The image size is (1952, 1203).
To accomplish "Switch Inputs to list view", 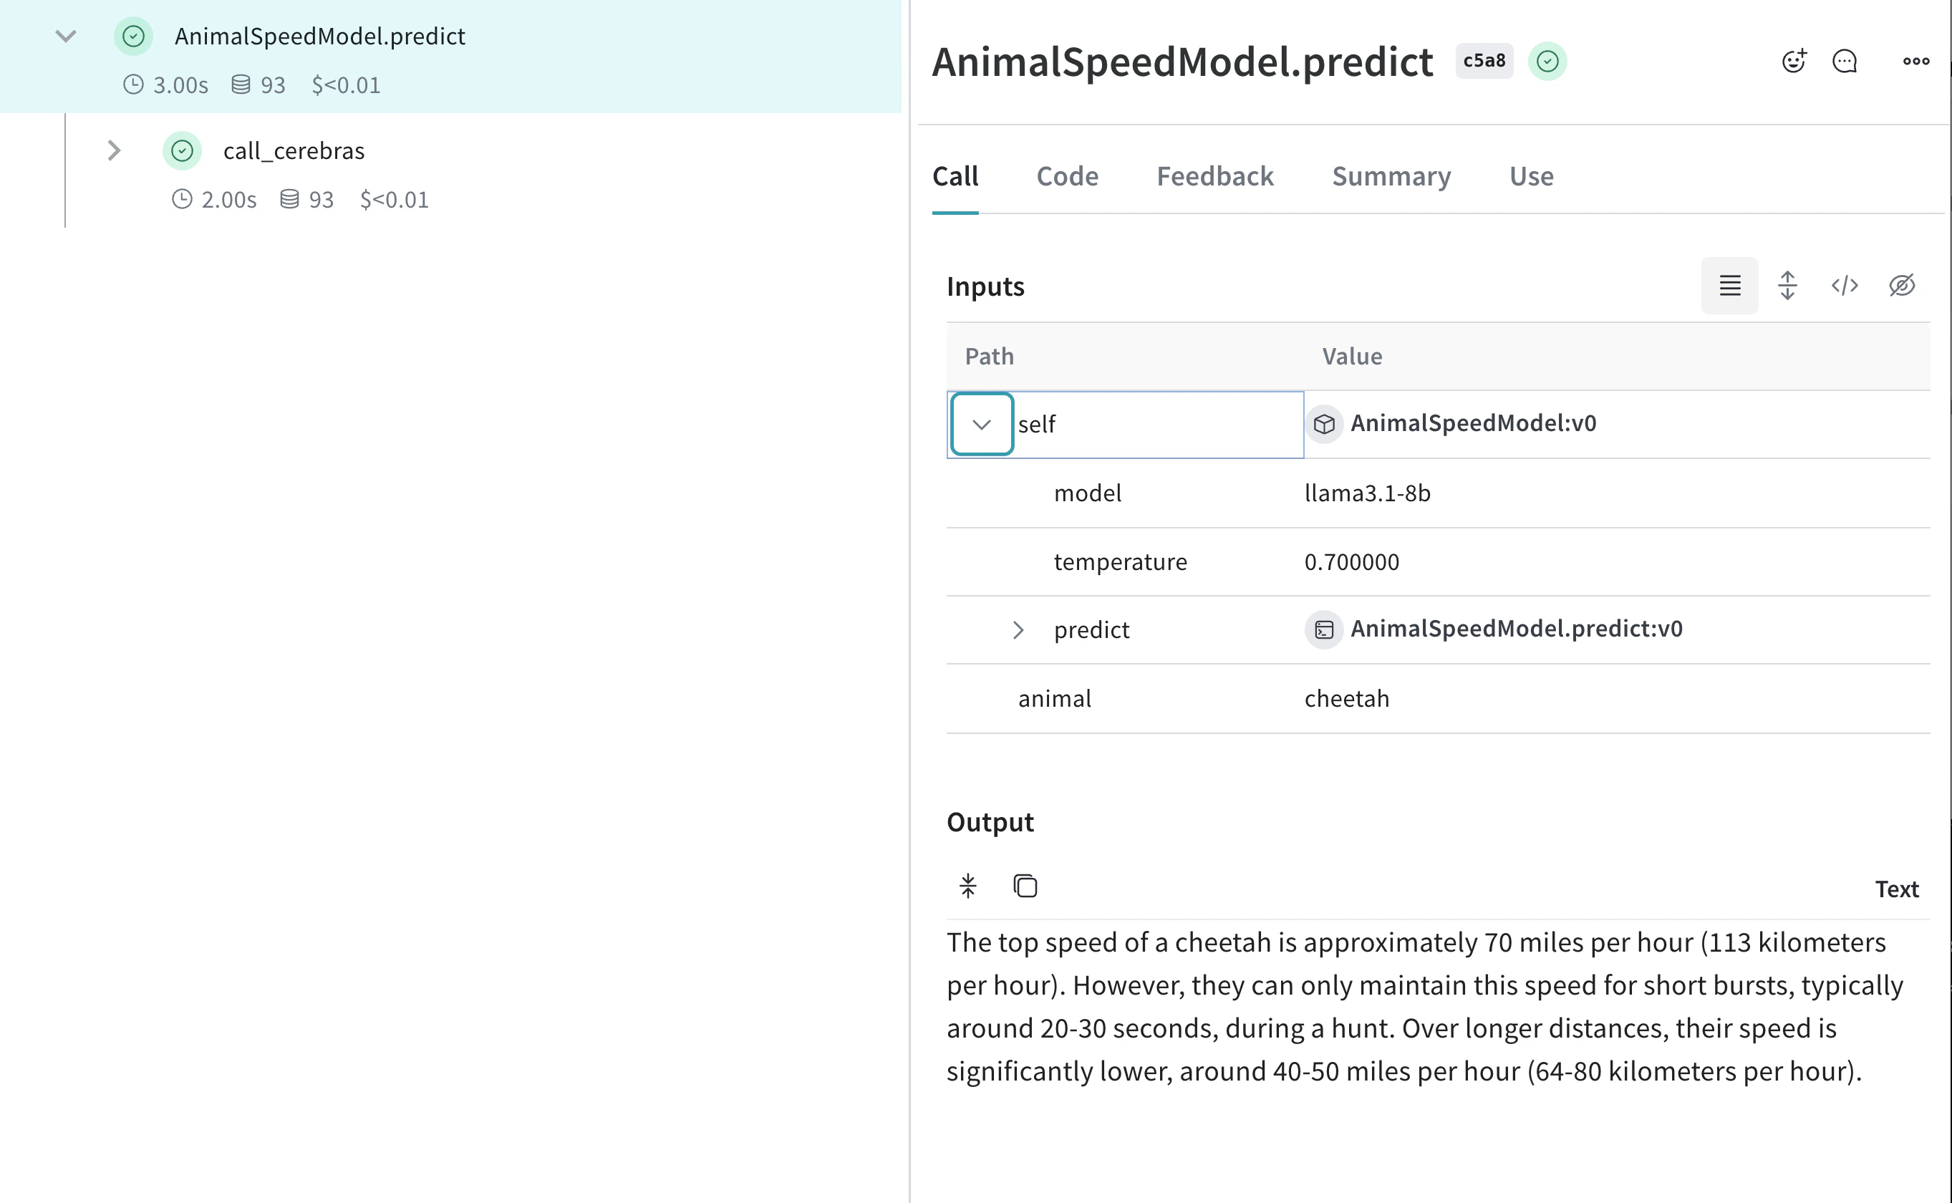I will 1729,286.
